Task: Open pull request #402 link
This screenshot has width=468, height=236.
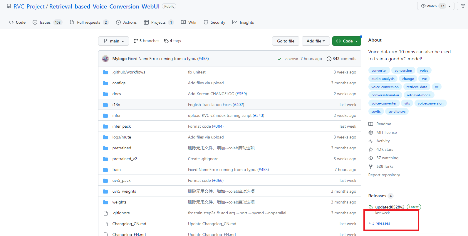Action: click(239, 105)
